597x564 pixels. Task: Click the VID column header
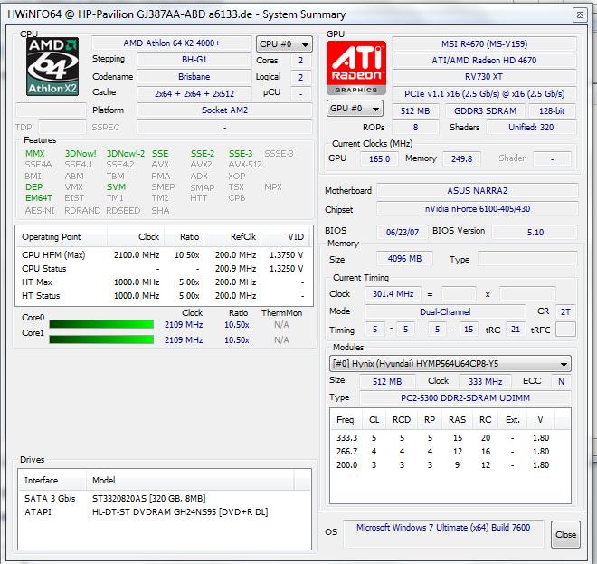click(x=285, y=236)
